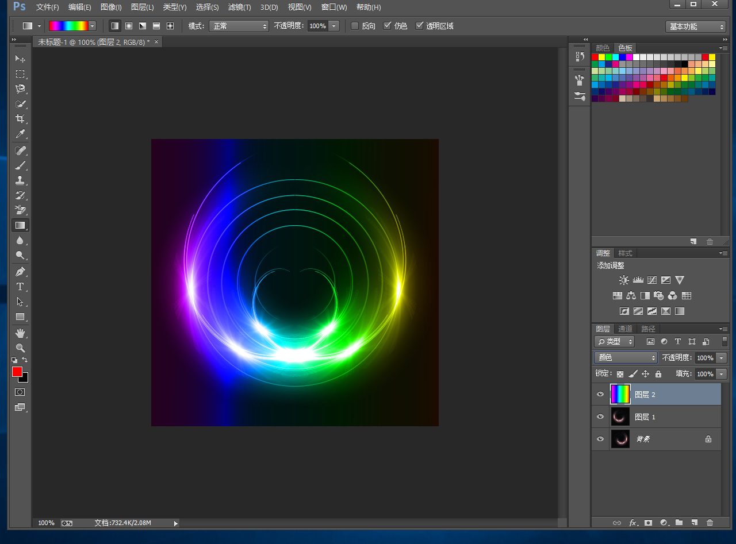
Task: Hide the background layer
Action: (x=600, y=439)
